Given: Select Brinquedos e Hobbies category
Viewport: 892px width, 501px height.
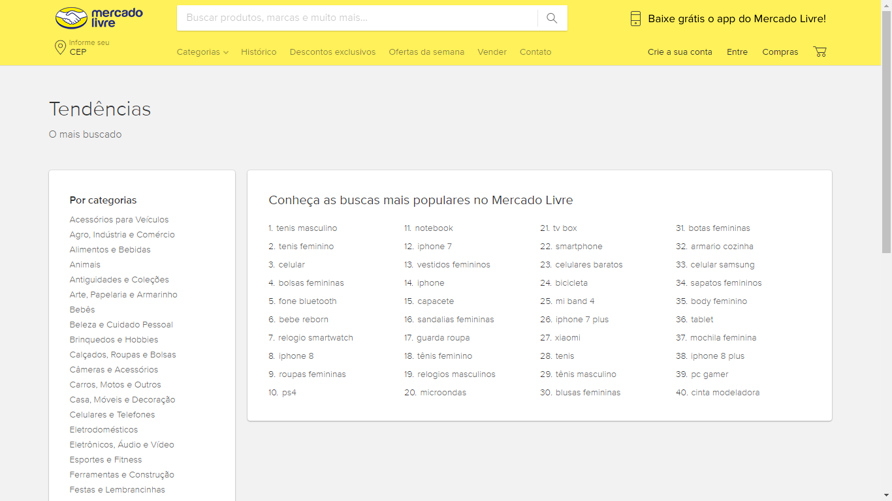Looking at the screenshot, I should pyautogui.click(x=114, y=340).
